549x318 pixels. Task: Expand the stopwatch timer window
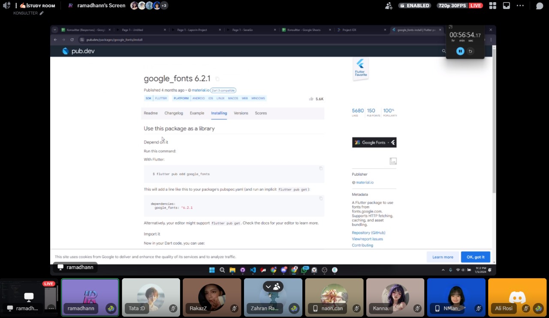click(x=450, y=27)
